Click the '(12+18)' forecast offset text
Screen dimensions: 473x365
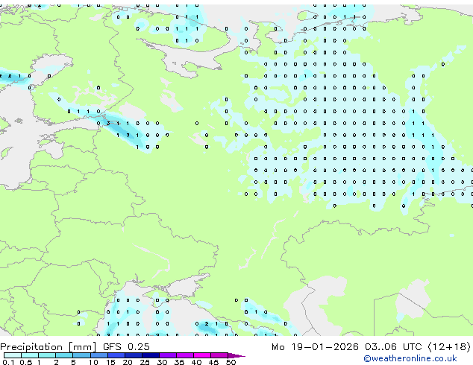[x=449, y=347]
